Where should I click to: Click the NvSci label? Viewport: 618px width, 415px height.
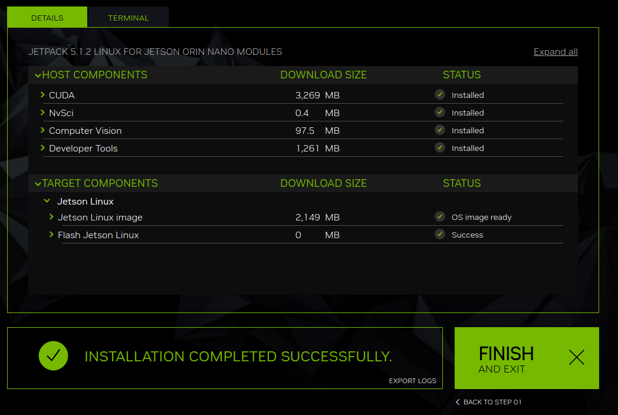[61, 113]
